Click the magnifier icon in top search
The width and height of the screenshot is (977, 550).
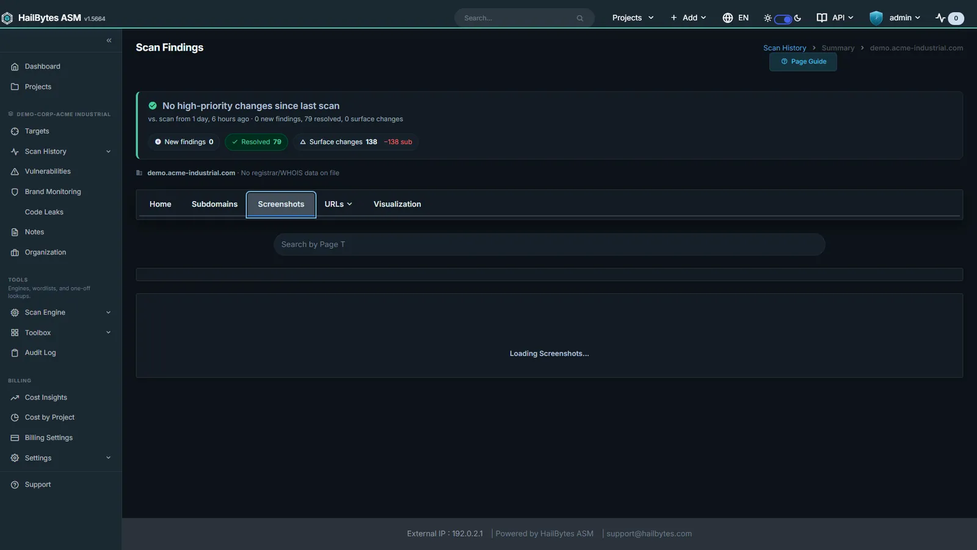tap(580, 18)
